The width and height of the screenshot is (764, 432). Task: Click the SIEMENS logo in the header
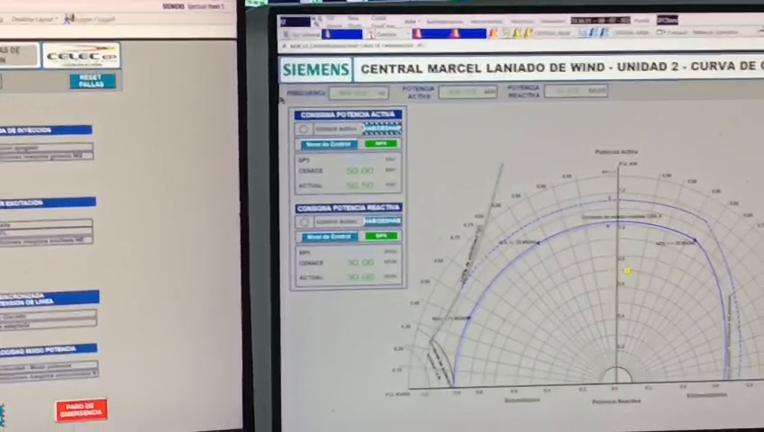(x=315, y=69)
